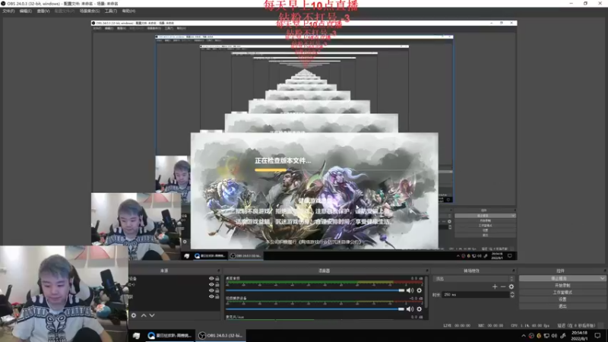Open second mixer channel gear settings

click(420, 309)
